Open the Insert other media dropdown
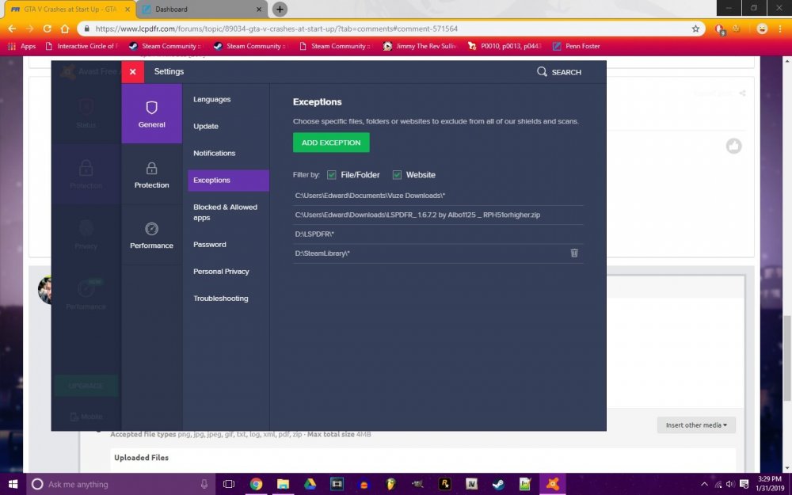 tap(695, 425)
